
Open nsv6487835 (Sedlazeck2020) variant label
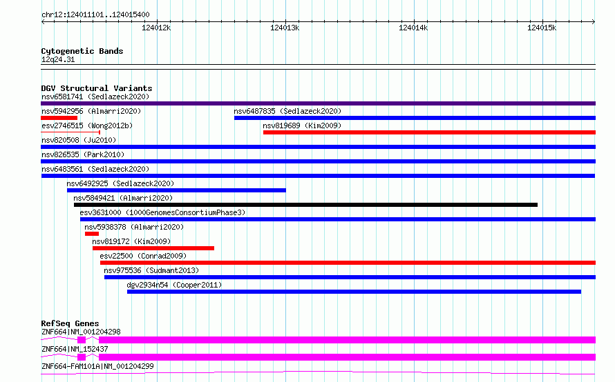(x=287, y=111)
